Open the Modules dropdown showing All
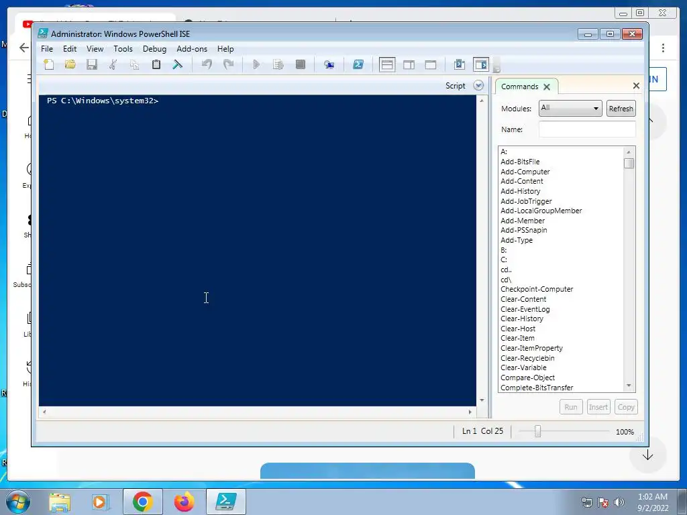The width and height of the screenshot is (687, 515). 570,108
